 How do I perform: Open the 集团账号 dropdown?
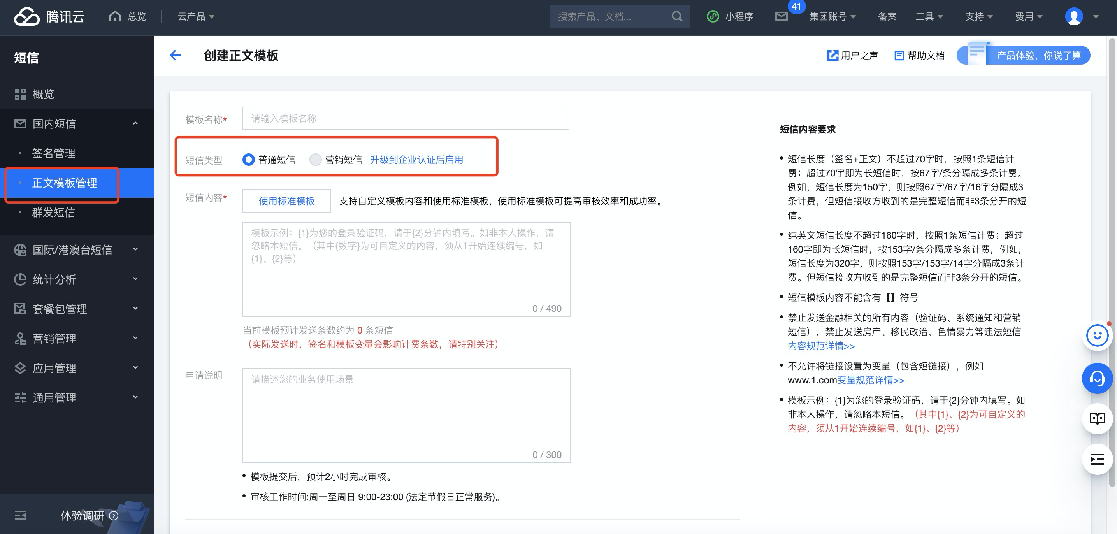pyautogui.click(x=832, y=16)
